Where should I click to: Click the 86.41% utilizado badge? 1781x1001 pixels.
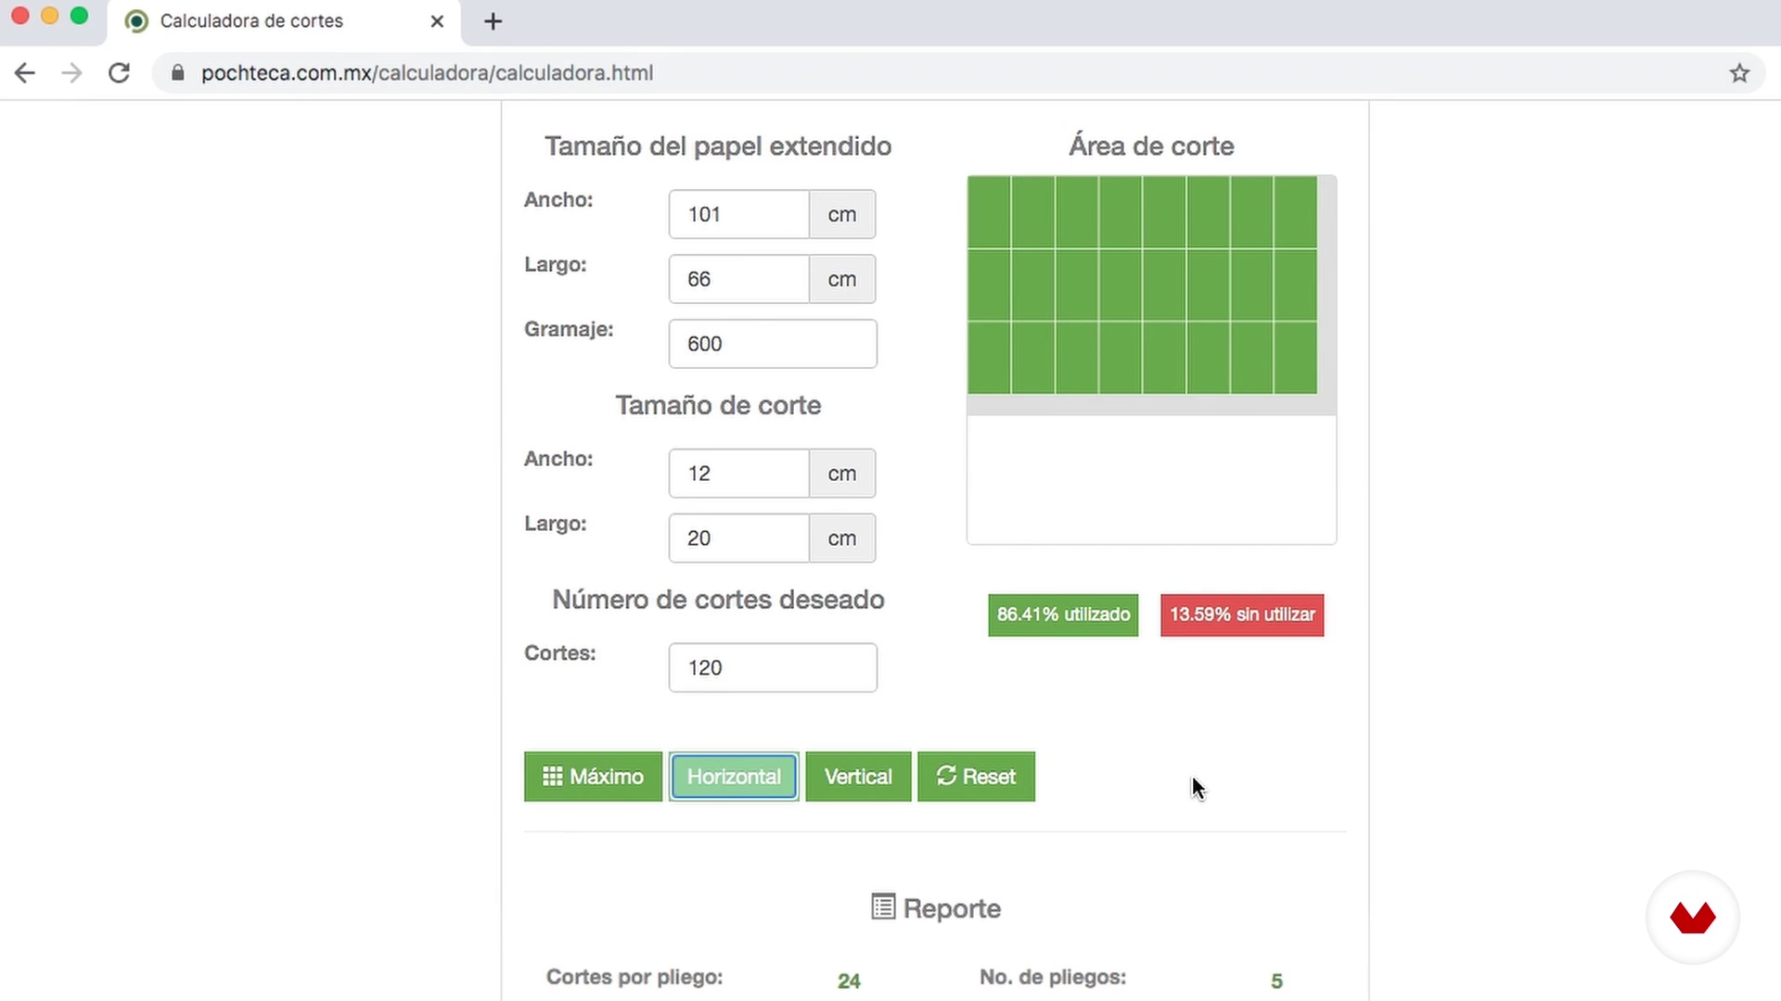tap(1063, 615)
